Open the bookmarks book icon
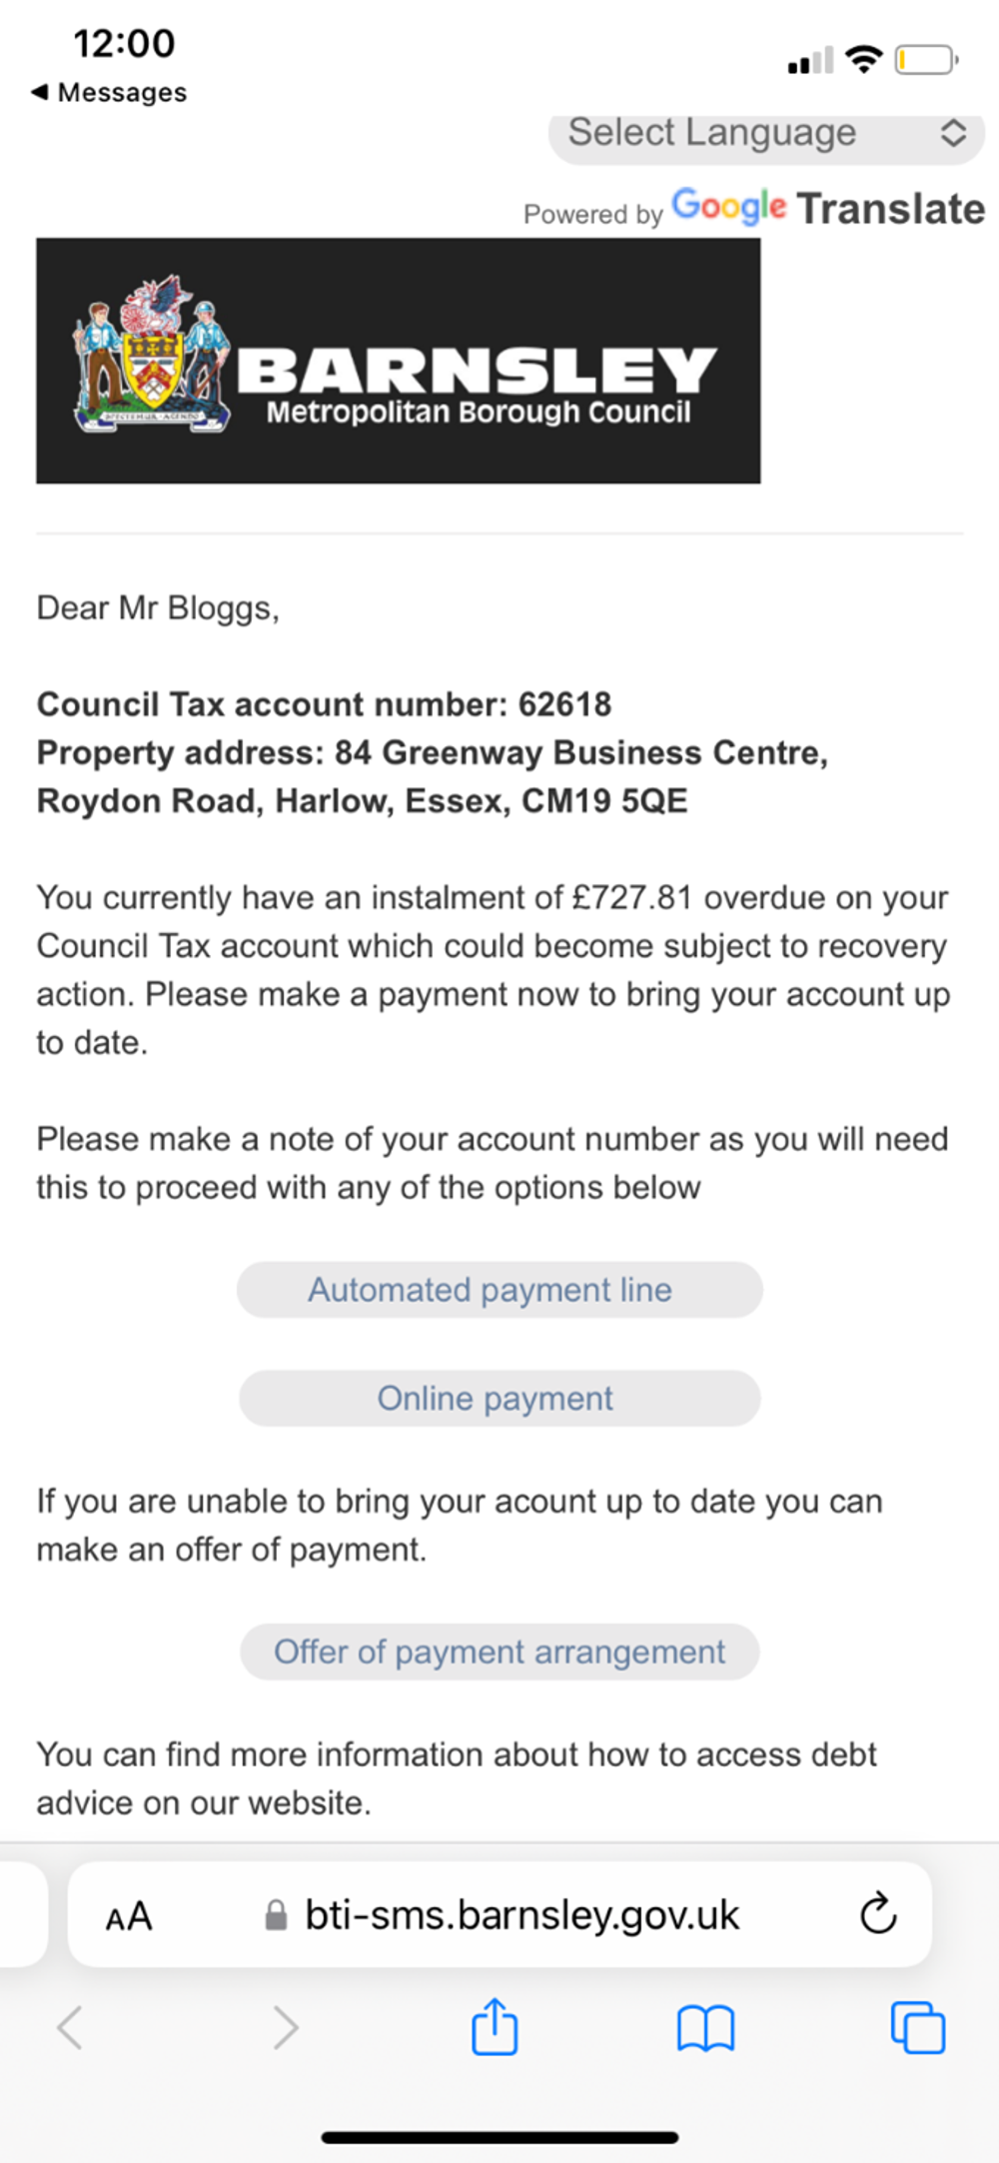This screenshot has height=2163, width=999. click(x=705, y=2028)
